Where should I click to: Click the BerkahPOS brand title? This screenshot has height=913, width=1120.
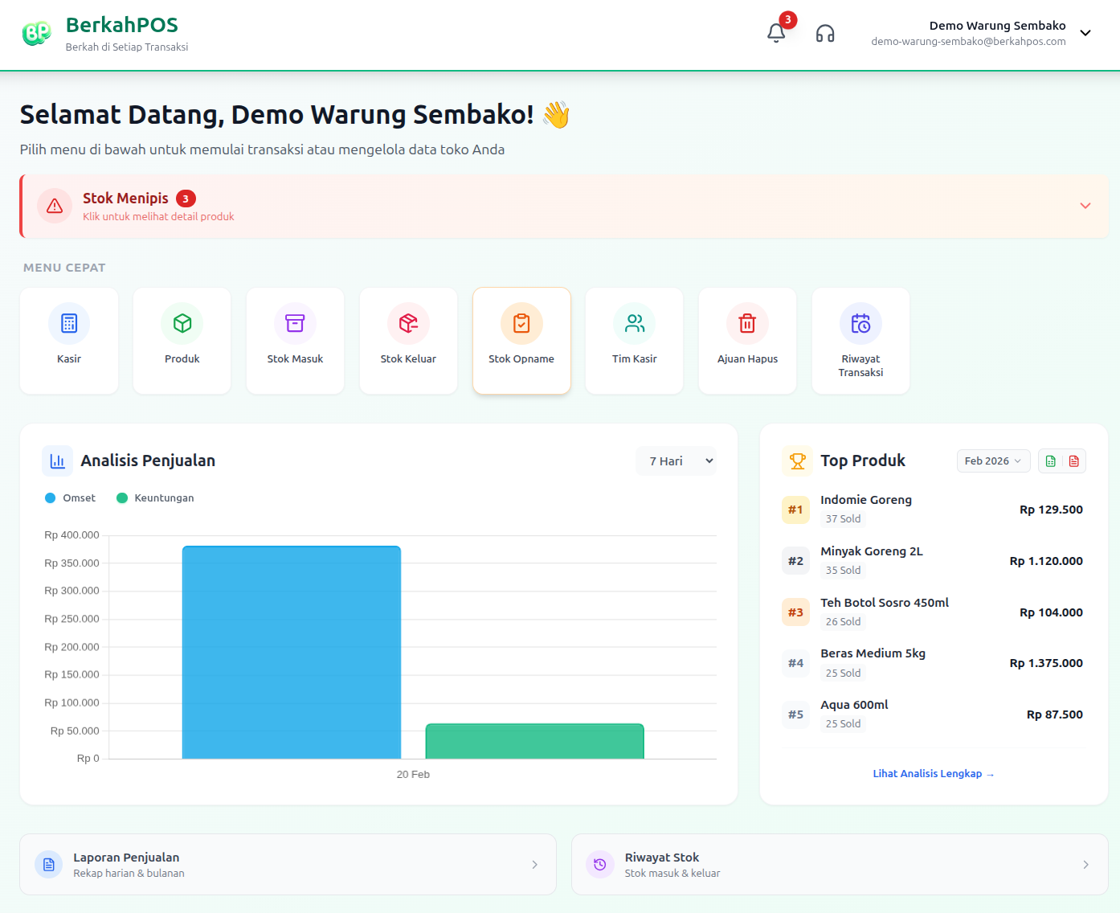(122, 25)
